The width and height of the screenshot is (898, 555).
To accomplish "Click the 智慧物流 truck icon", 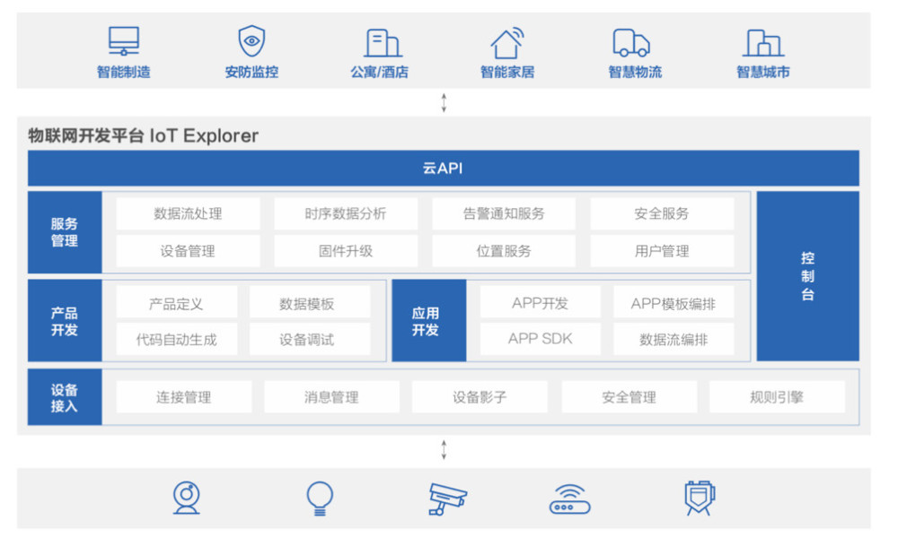I will 631,43.
